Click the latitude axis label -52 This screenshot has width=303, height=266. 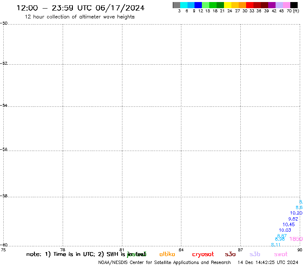[4, 63]
